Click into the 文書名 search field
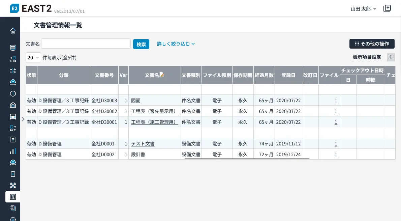The height and width of the screenshot is (221, 401). (x=86, y=44)
